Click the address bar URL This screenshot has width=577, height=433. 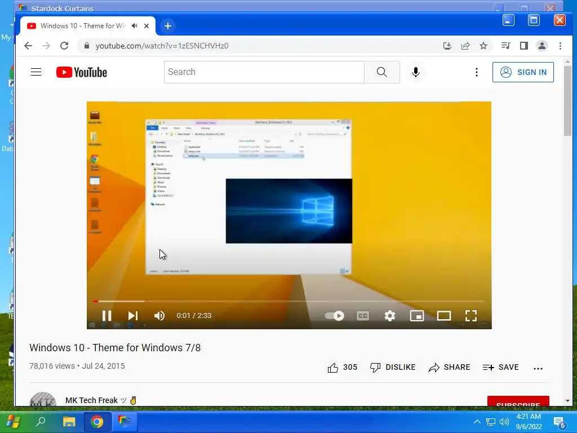click(x=162, y=46)
